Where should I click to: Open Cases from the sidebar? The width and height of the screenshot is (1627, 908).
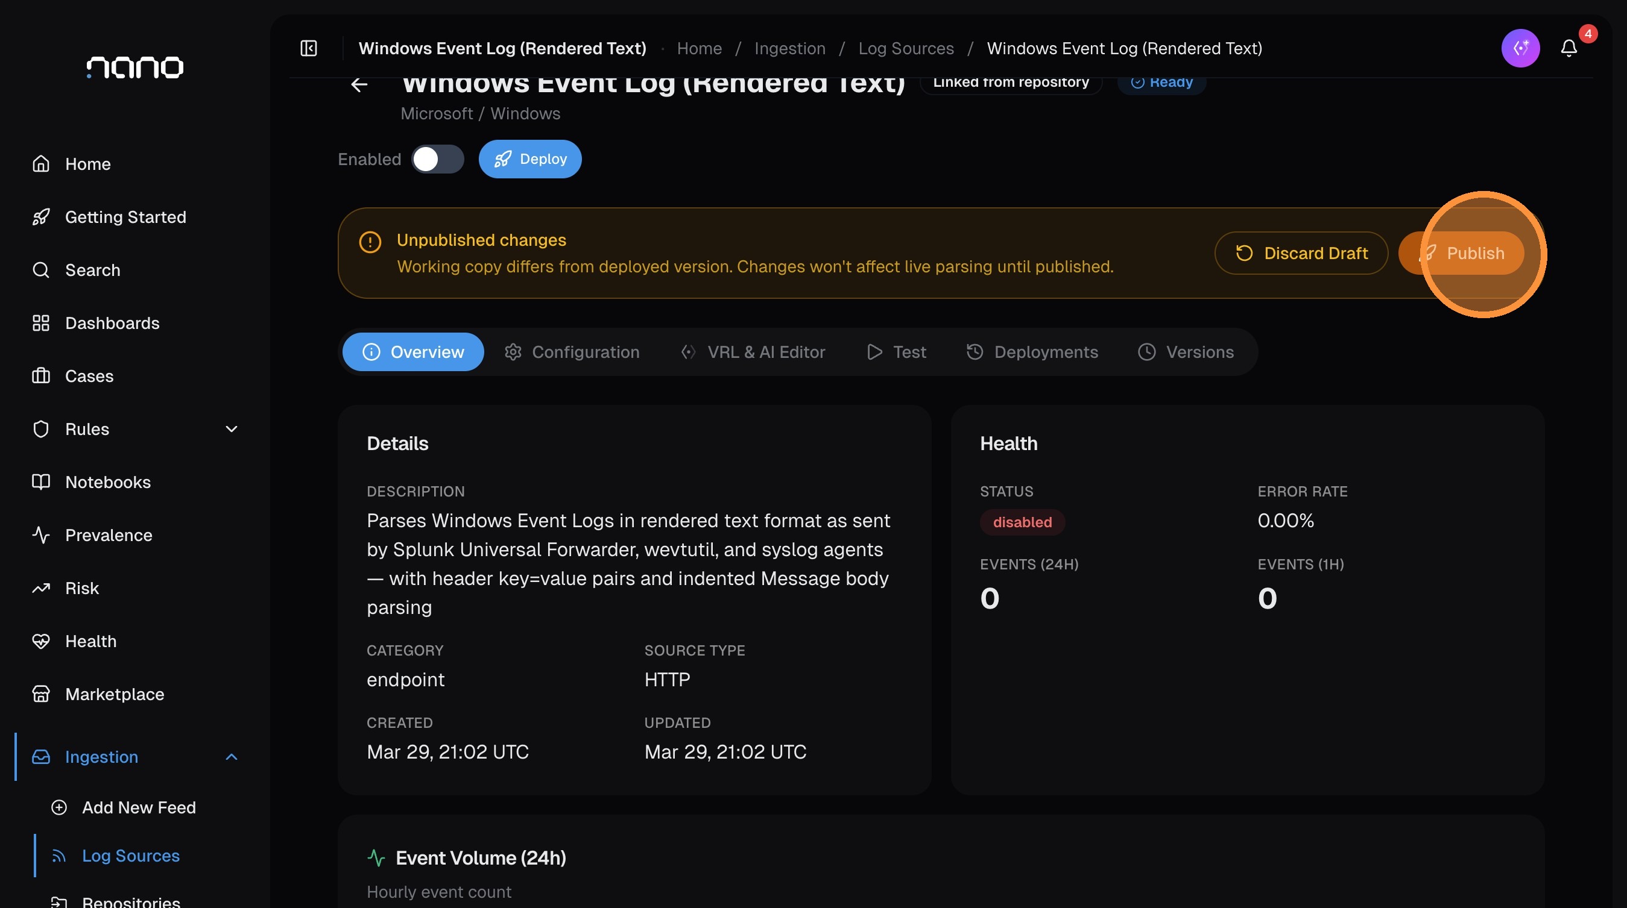point(89,376)
